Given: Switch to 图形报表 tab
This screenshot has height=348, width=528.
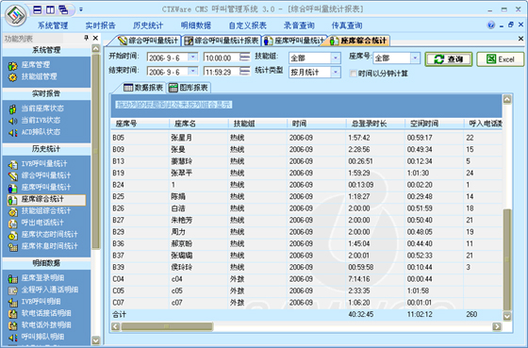Looking at the screenshot, I should pyautogui.click(x=189, y=88).
